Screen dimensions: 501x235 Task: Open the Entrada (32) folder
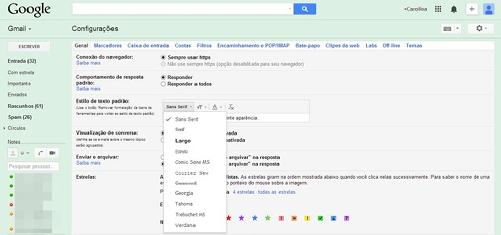[x=22, y=61]
